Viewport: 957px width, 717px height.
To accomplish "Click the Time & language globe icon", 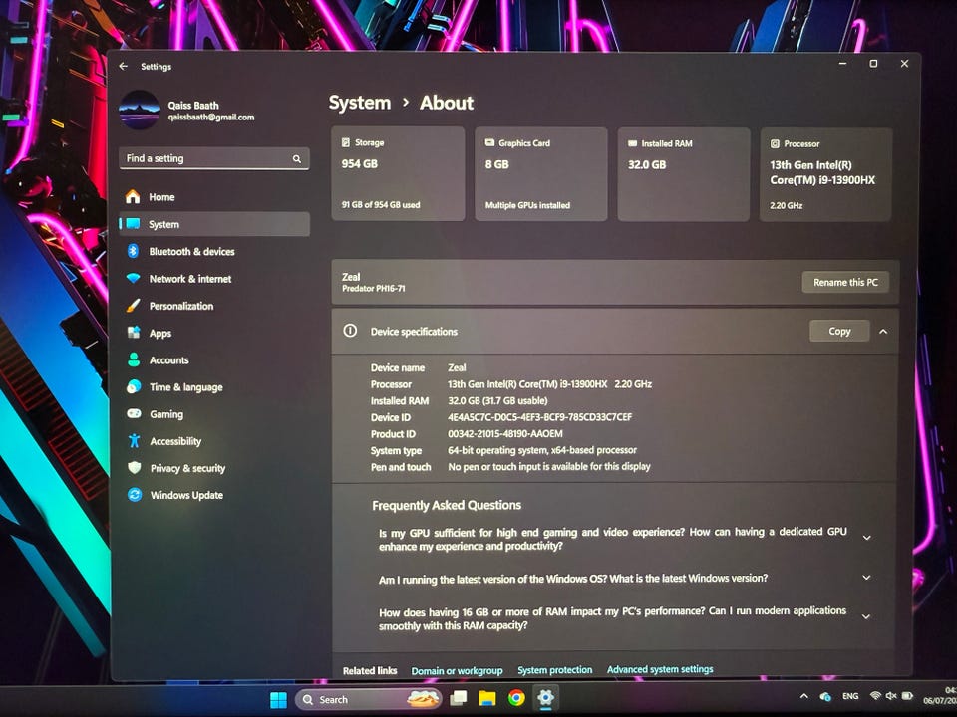I will pyautogui.click(x=134, y=386).
